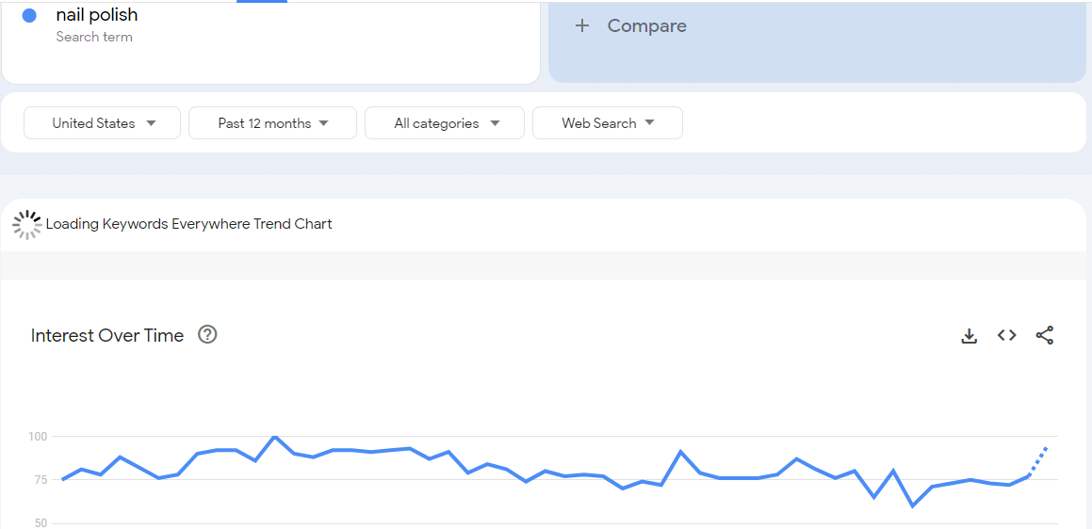The image size is (1092, 529).
Task: Edit the nail polish search term
Action: pyautogui.click(x=97, y=15)
